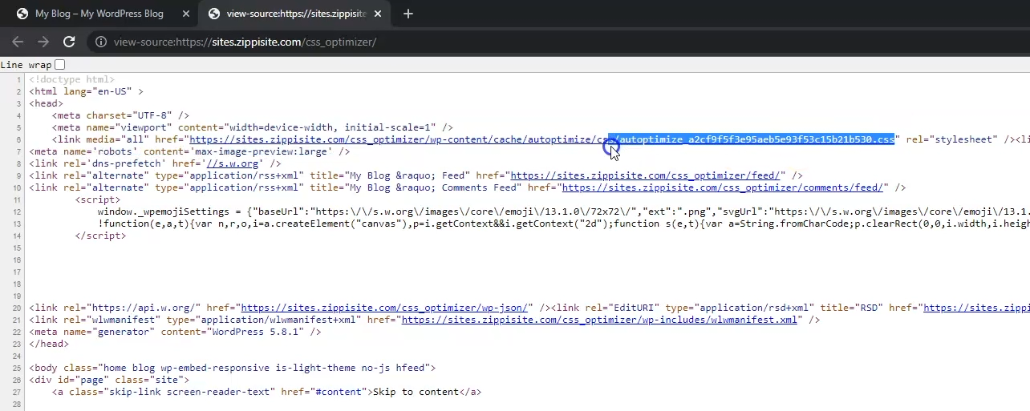Viewport: 1030px width, 411px height.
Task: Open the wlwmanifest.xml link
Action: pyautogui.click(x=599, y=320)
